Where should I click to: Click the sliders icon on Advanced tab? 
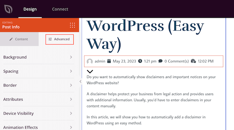pos(50,39)
